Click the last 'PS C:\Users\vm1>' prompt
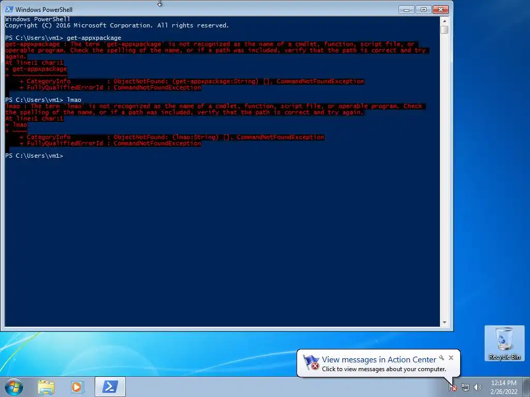530x397 pixels. [x=34, y=156]
